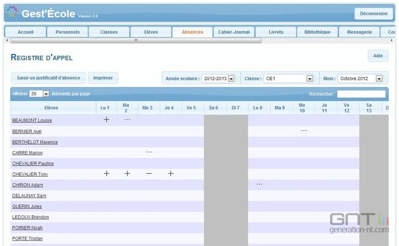Viewport: 399px width, 246px height.
Task: Click the dashed mark for CARRE Marion on Me 3
Action: tap(149, 152)
